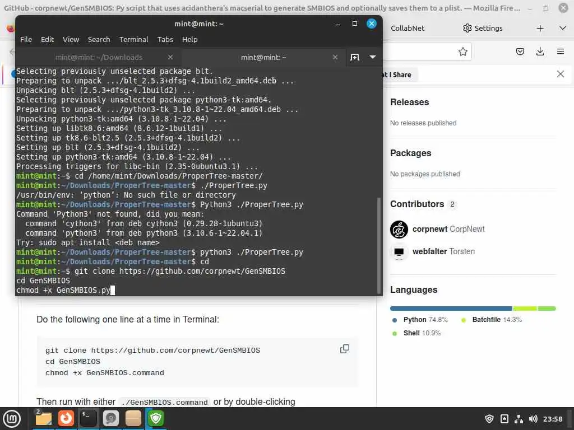The image size is (574, 430).
Task: Click webfalter's avatar image
Action: click(399, 252)
